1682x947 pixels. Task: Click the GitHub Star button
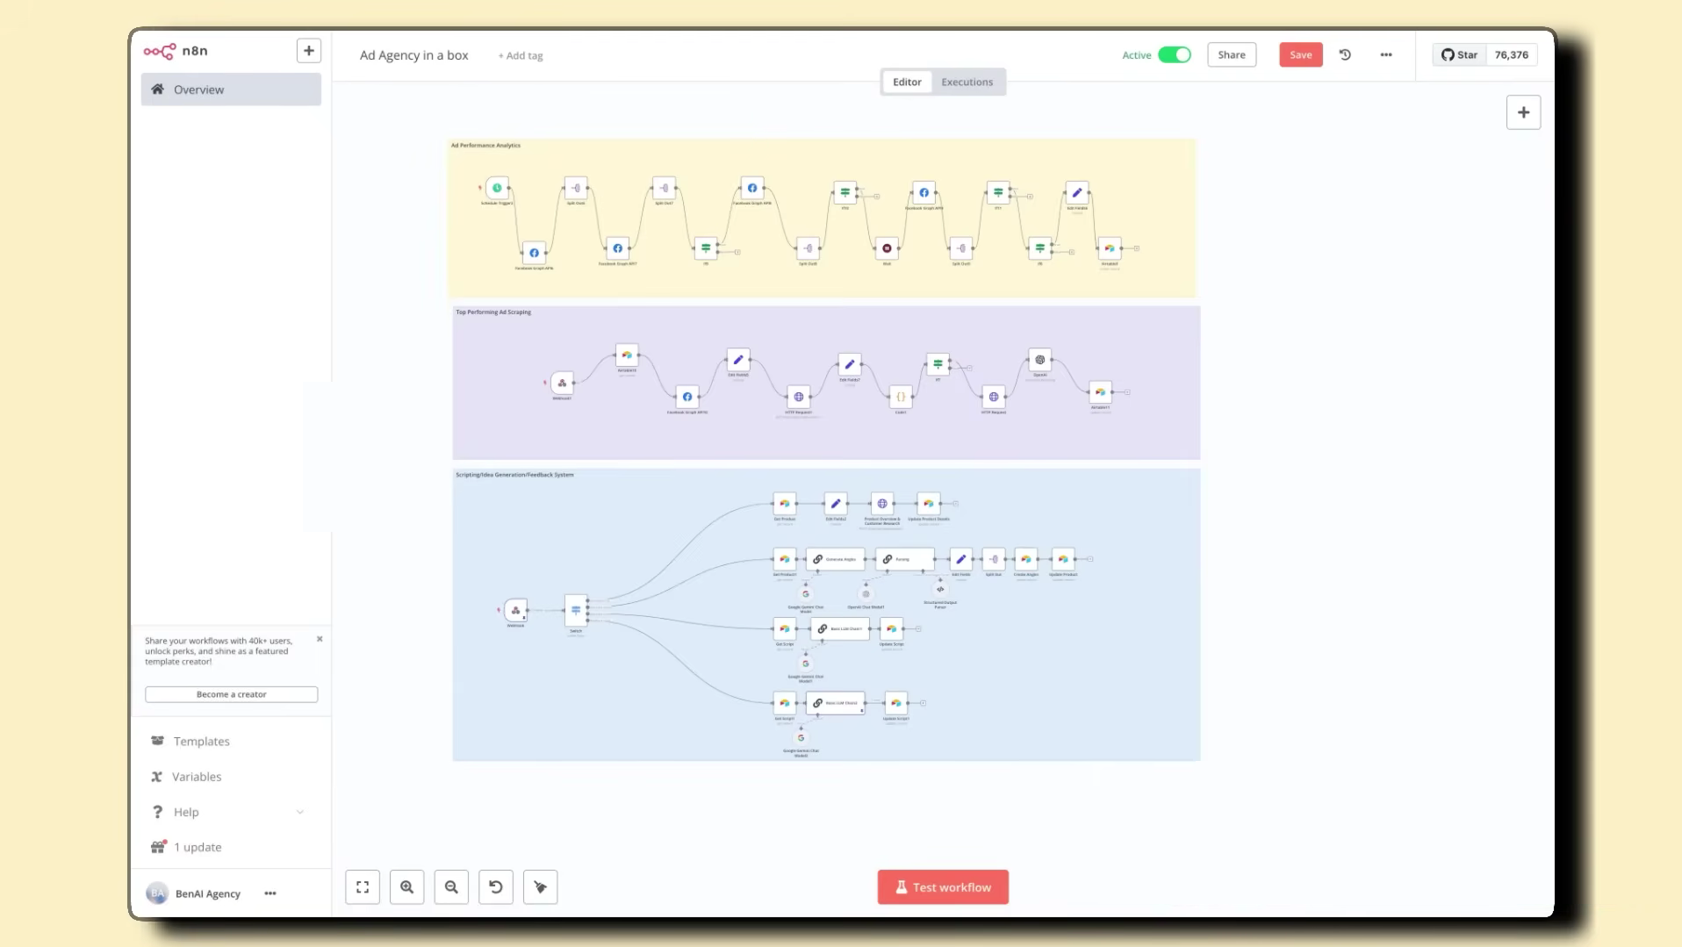pos(1459,54)
